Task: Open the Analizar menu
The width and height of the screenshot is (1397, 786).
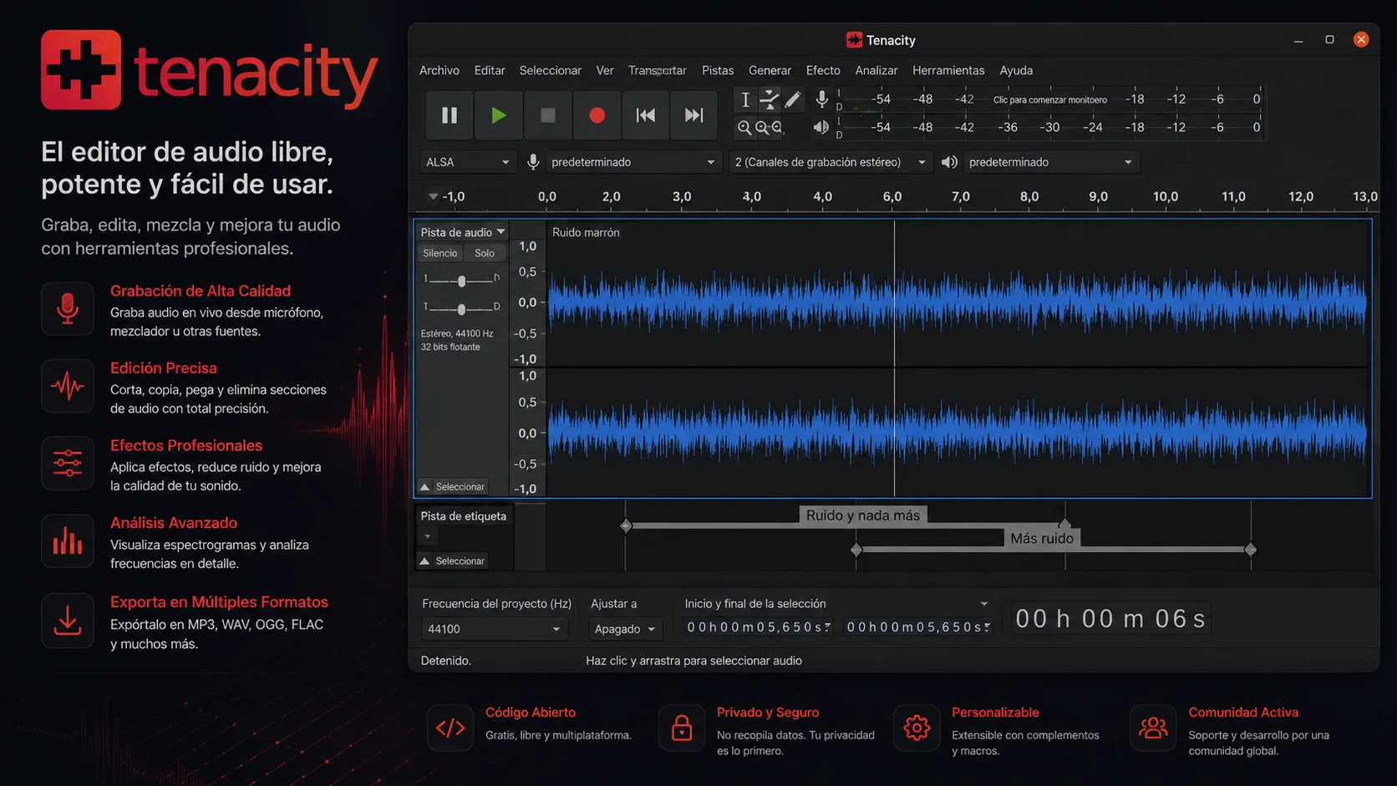Action: 876,70
